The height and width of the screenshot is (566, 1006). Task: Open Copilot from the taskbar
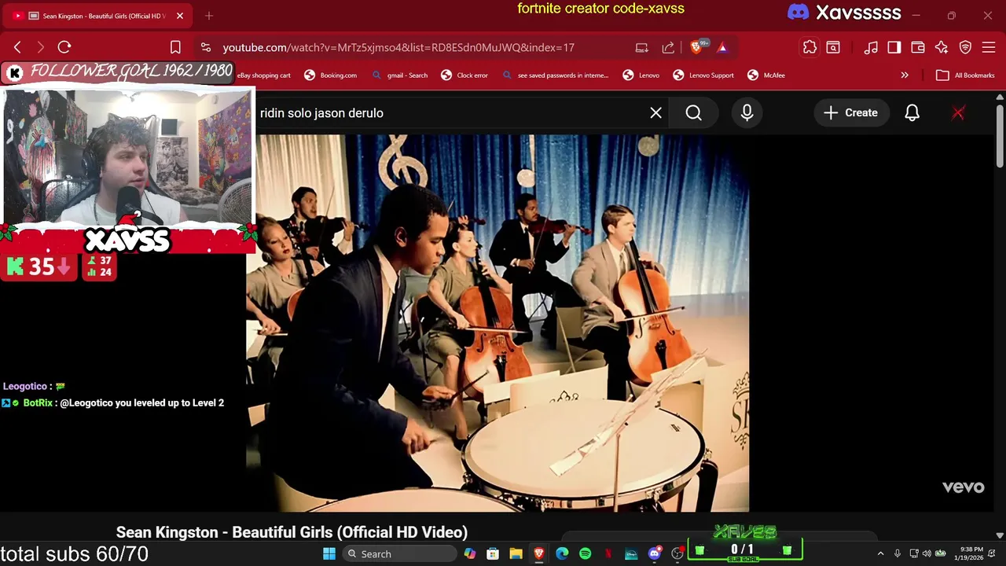pyautogui.click(x=469, y=554)
